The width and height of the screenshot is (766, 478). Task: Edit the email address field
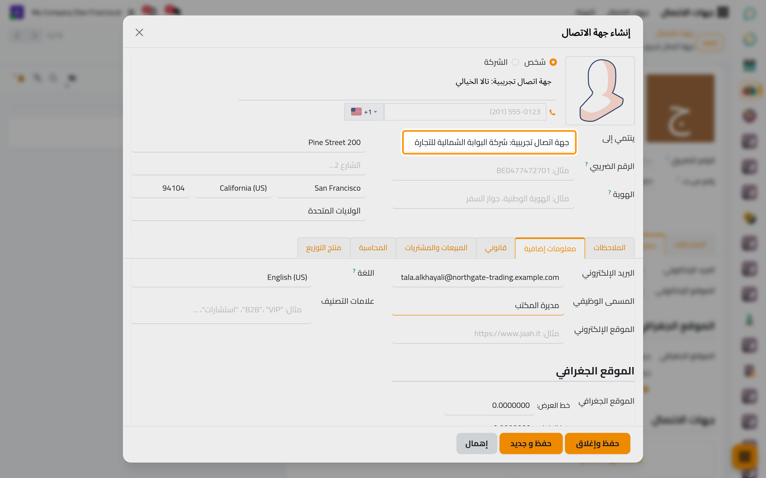(478, 277)
